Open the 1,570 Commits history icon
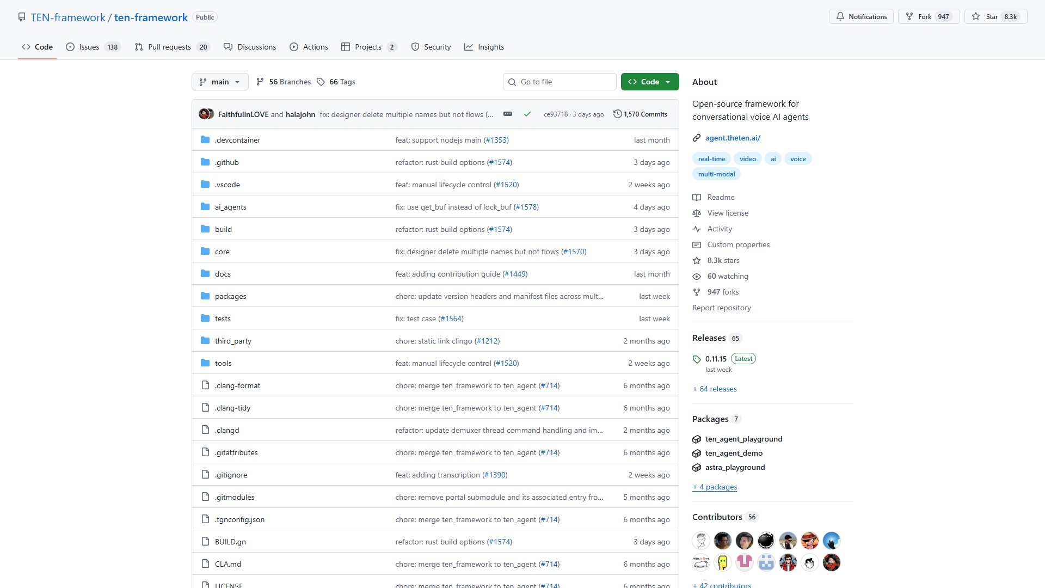Viewport: 1045px width, 588px height. click(617, 114)
